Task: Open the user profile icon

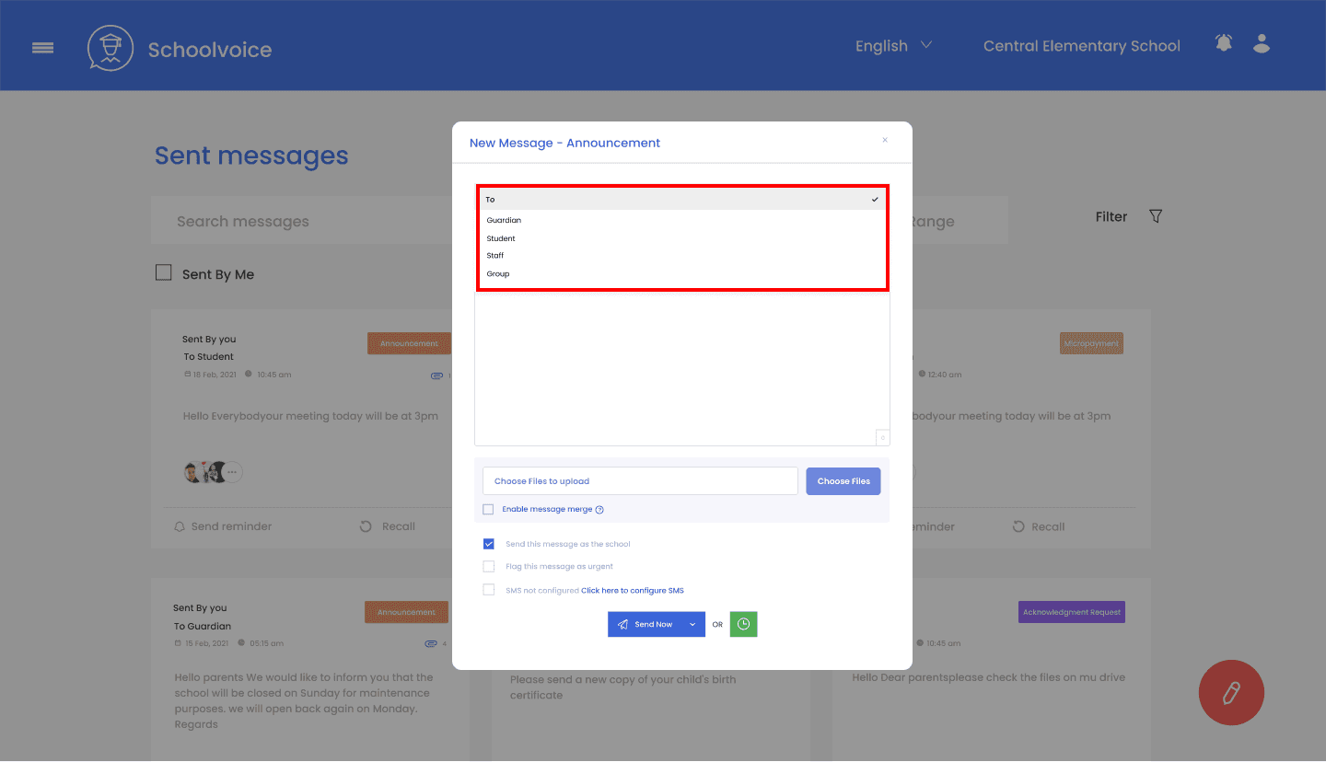Action: coord(1262,42)
